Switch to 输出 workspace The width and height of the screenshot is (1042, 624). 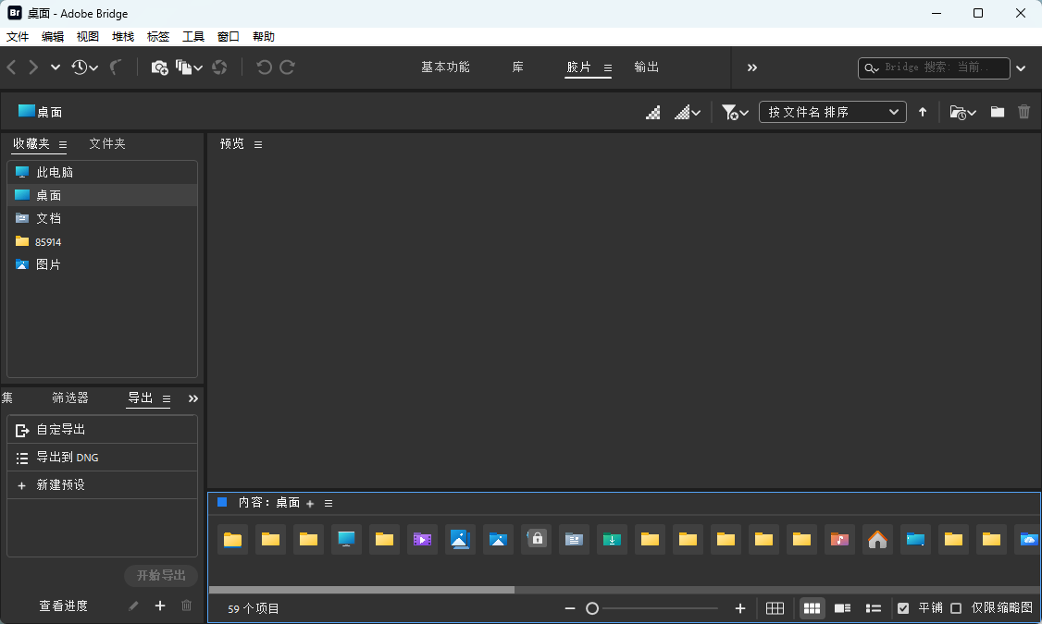[x=647, y=67]
